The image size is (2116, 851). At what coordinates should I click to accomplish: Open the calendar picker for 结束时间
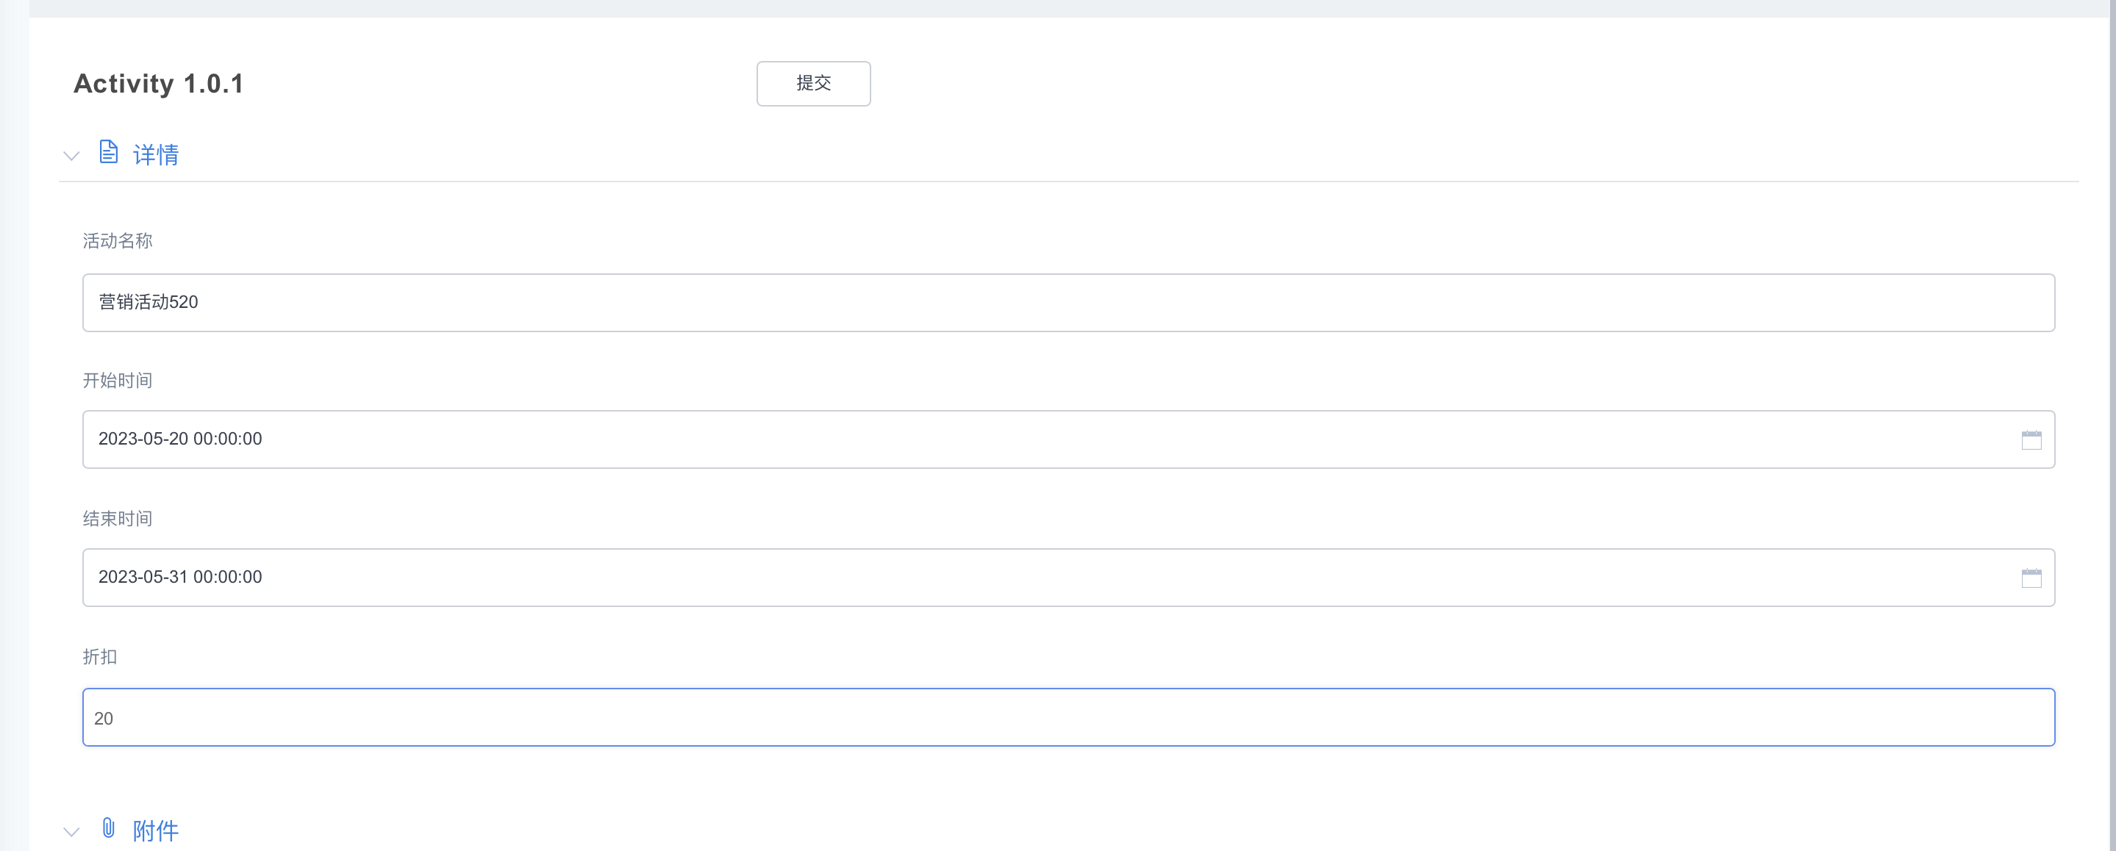pyautogui.click(x=2031, y=578)
